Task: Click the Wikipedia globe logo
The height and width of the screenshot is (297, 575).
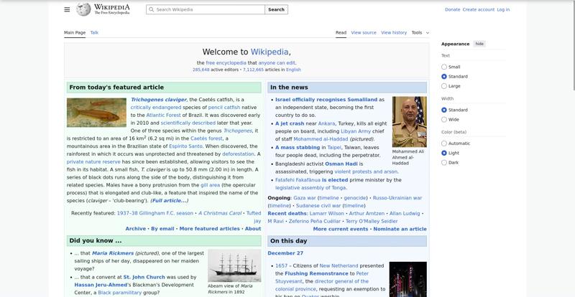Action: [84, 9]
